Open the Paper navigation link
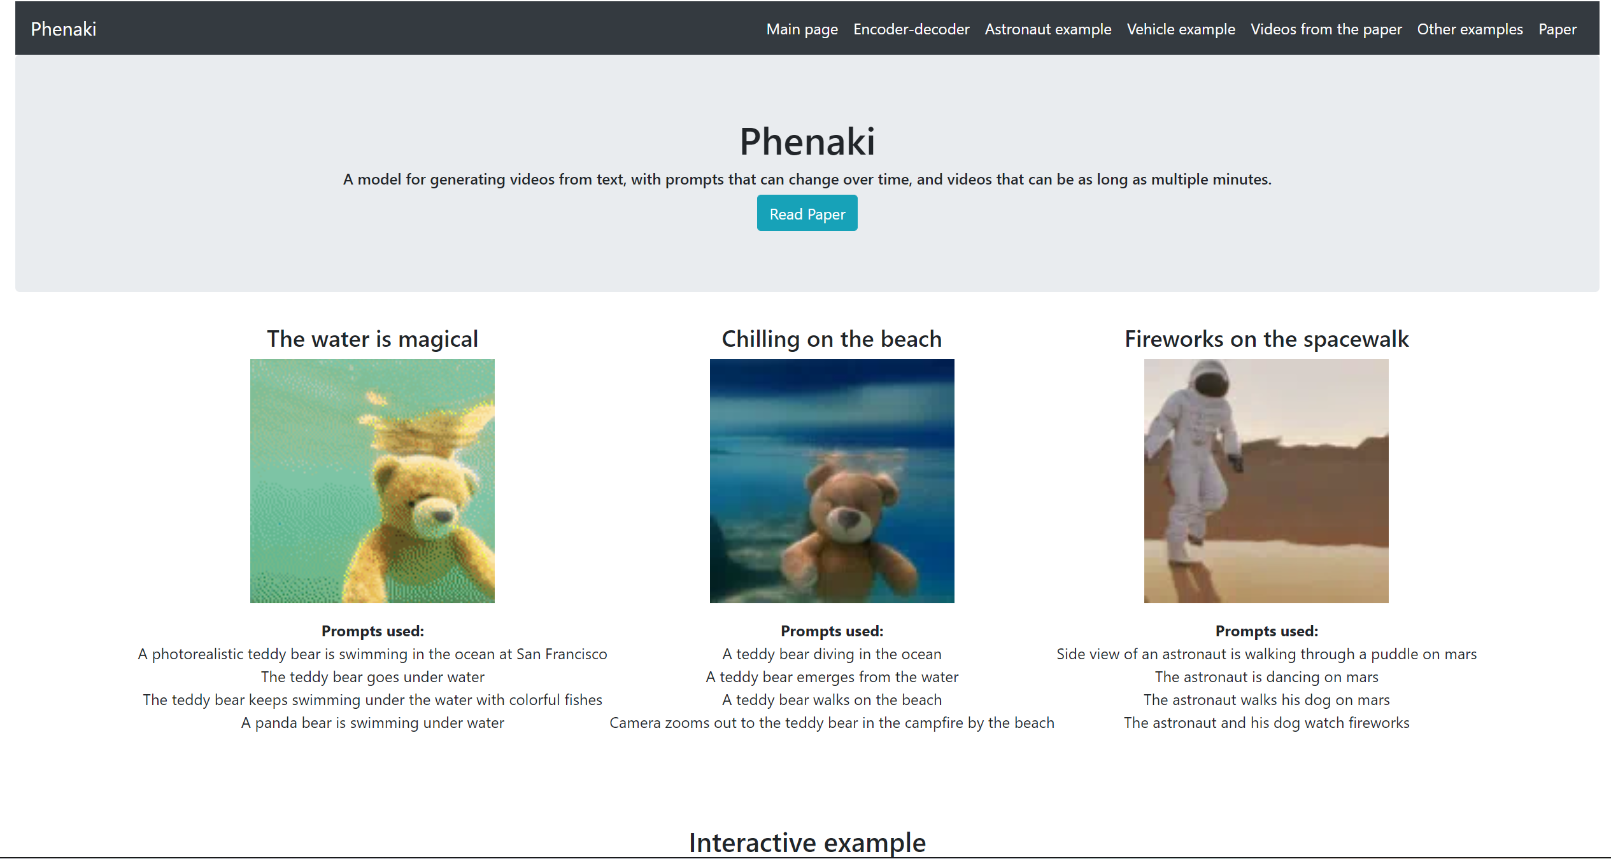The image size is (1611, 859). pyautogui.click(x=1558, y=29)
